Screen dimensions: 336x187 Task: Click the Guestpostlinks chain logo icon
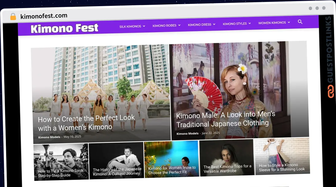click(x=331, y=92)
